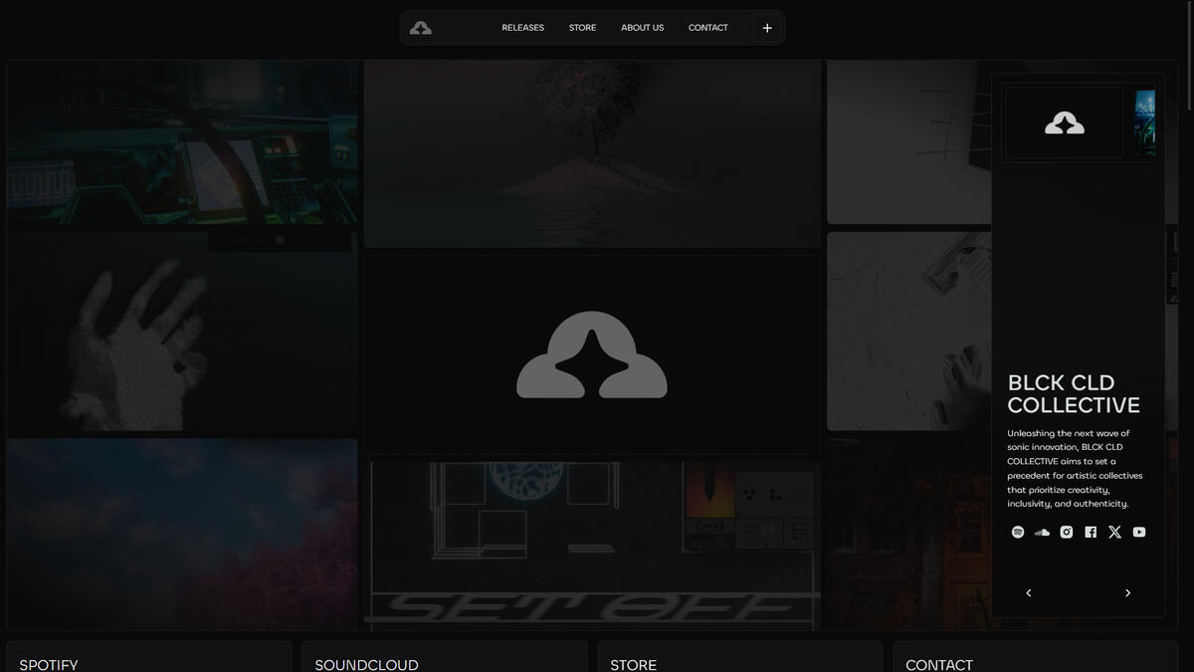Open the Store menu item
This screenshot has width=1194, height=672.
[582, 28]
